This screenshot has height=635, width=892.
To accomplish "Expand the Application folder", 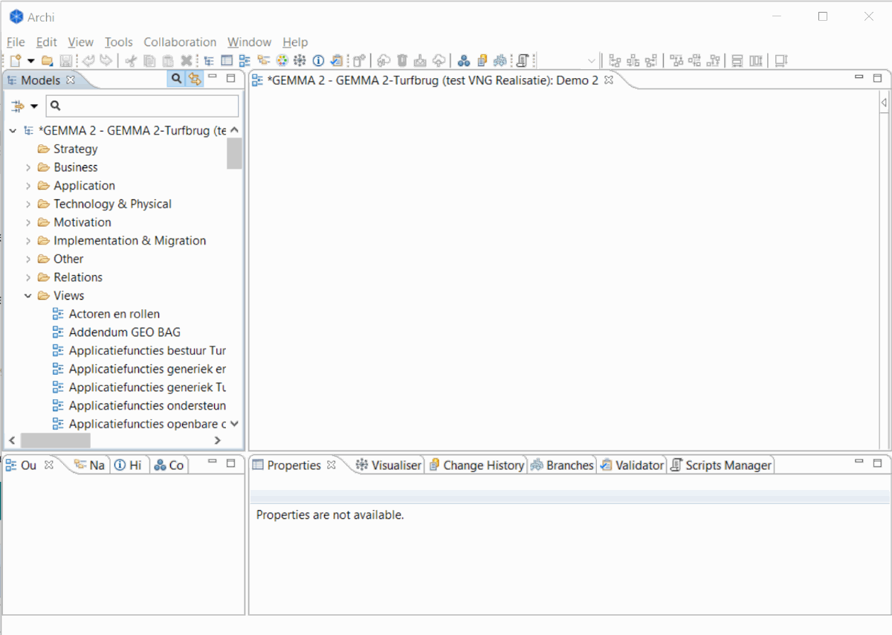I will pos(28,186).
